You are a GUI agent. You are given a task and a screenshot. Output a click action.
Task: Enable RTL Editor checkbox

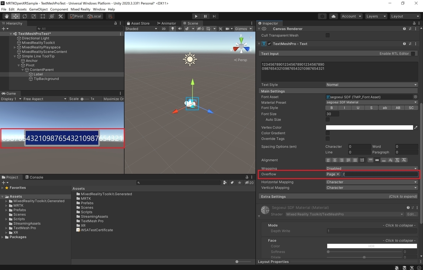(413, 54)
